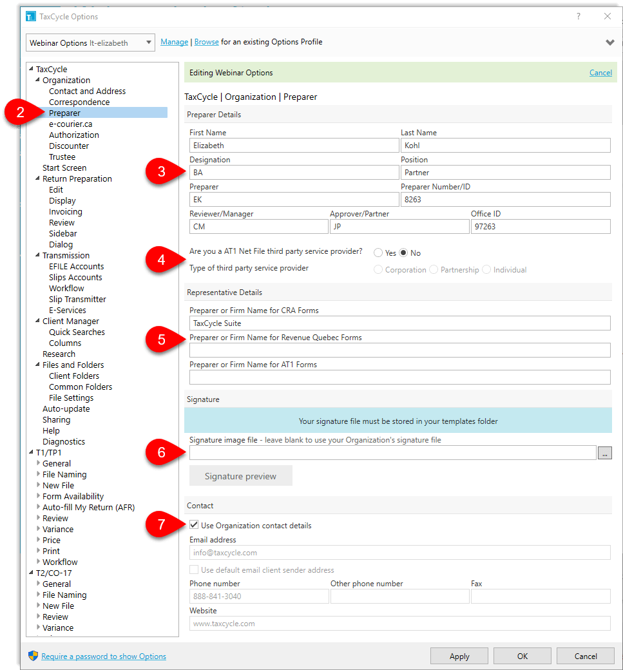Open the E-Services options
623x670 pixels.
(68, 311)
